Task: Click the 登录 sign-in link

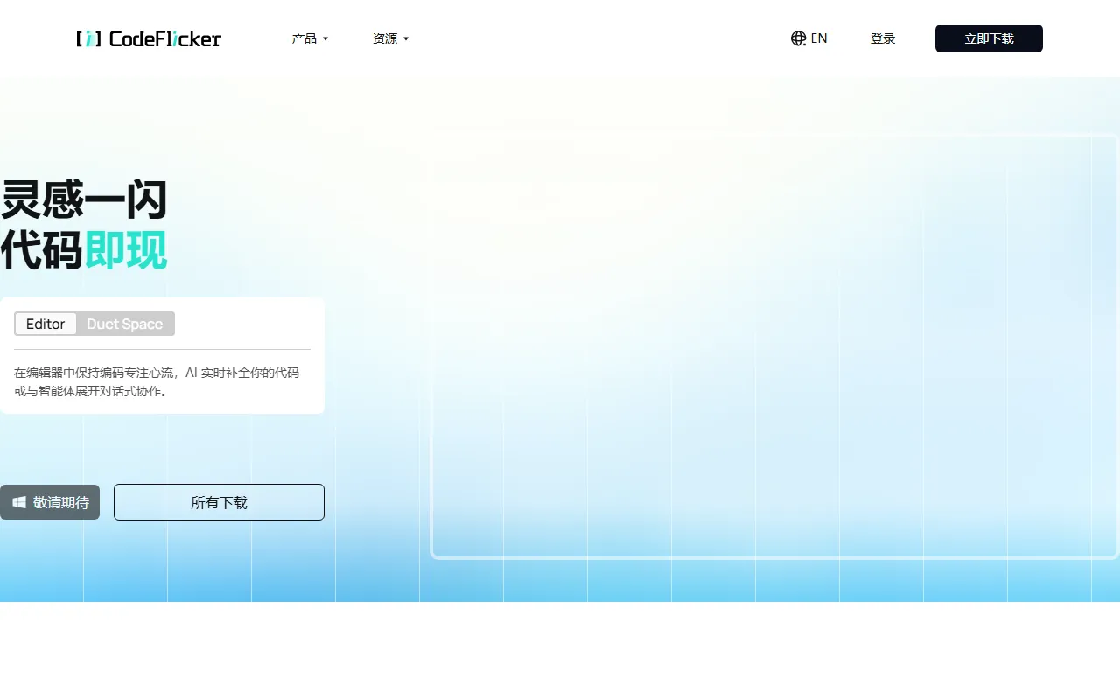Action: point(883,38)
